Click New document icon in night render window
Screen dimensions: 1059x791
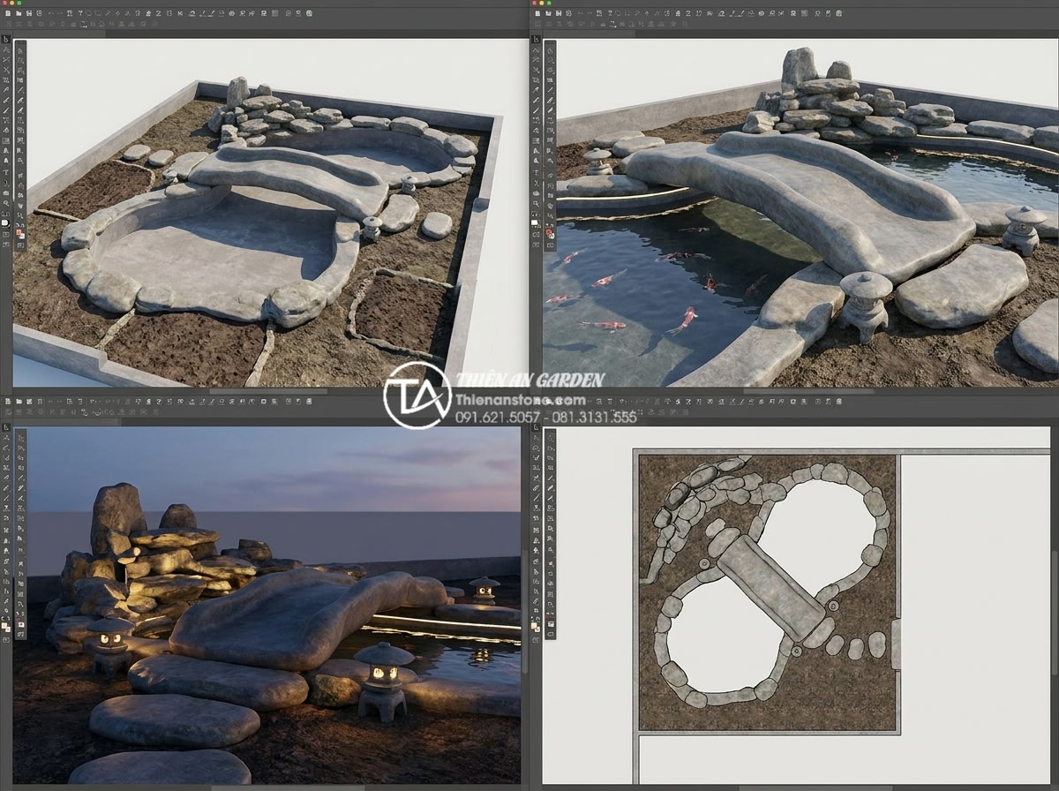pyautogui.click(x=8, y=402)
